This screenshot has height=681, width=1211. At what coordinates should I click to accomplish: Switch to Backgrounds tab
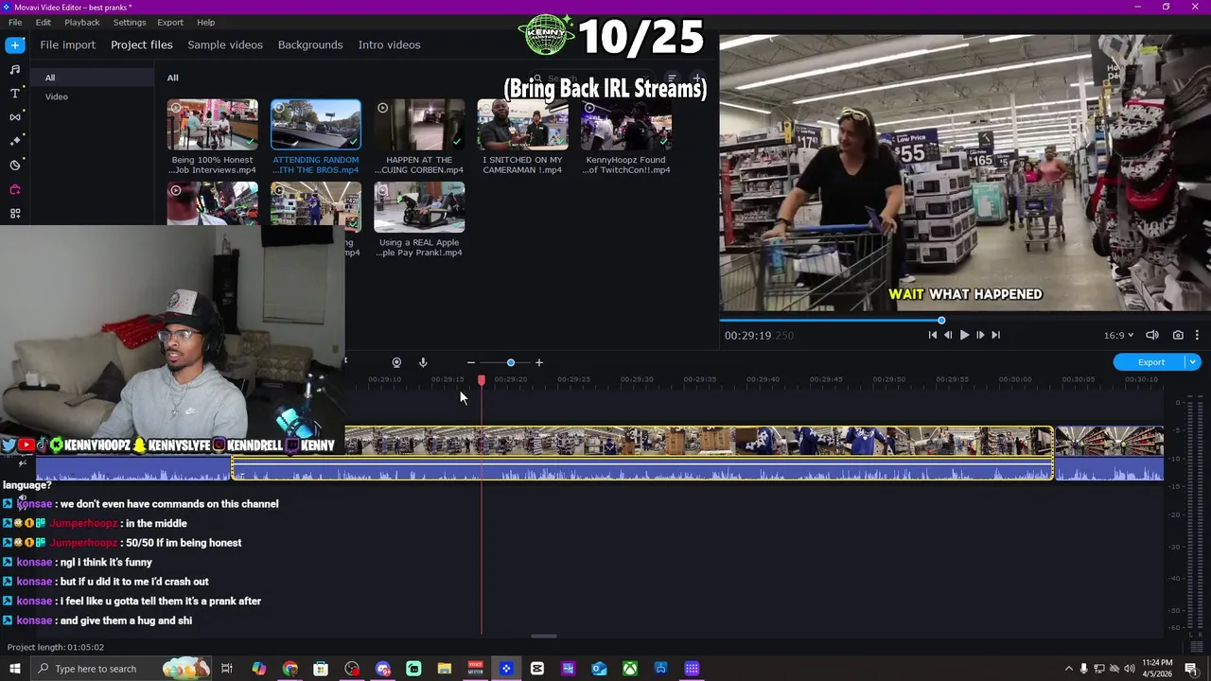coord(310,44)
